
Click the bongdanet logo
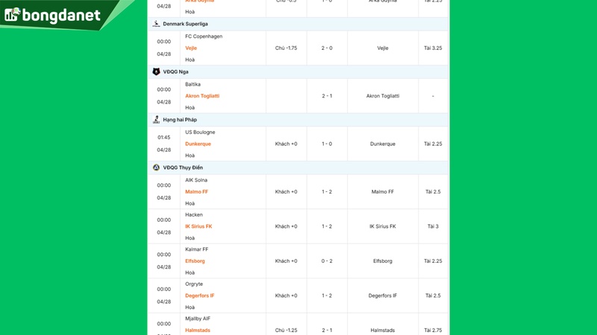(x=52, y=15)
